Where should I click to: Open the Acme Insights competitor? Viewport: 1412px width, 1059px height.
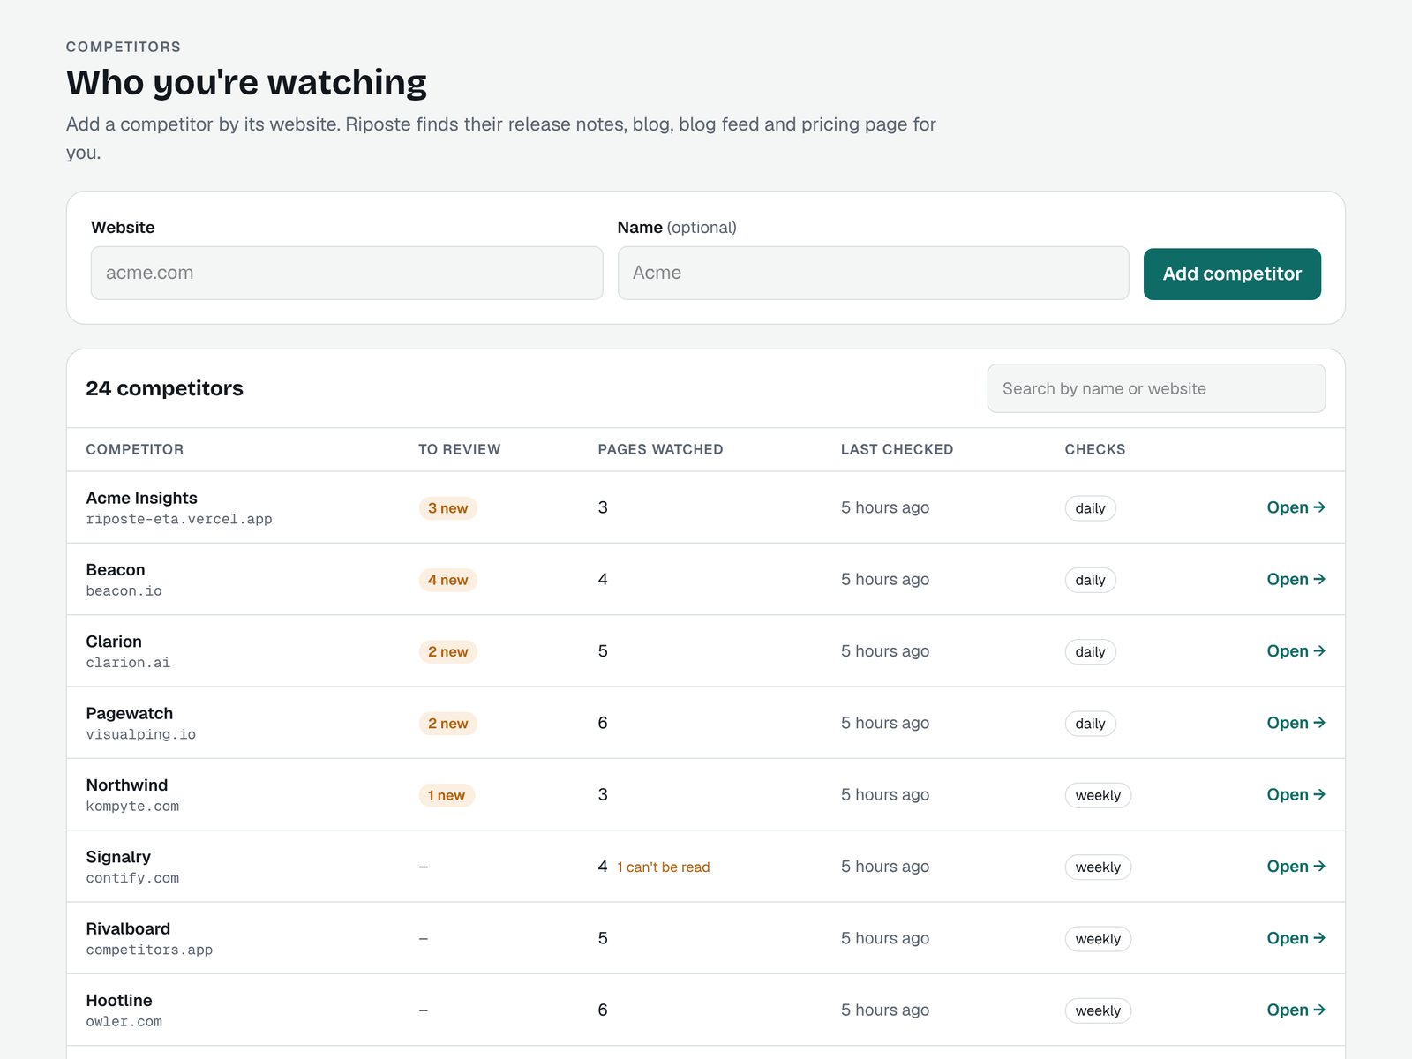coord(1296,507)
